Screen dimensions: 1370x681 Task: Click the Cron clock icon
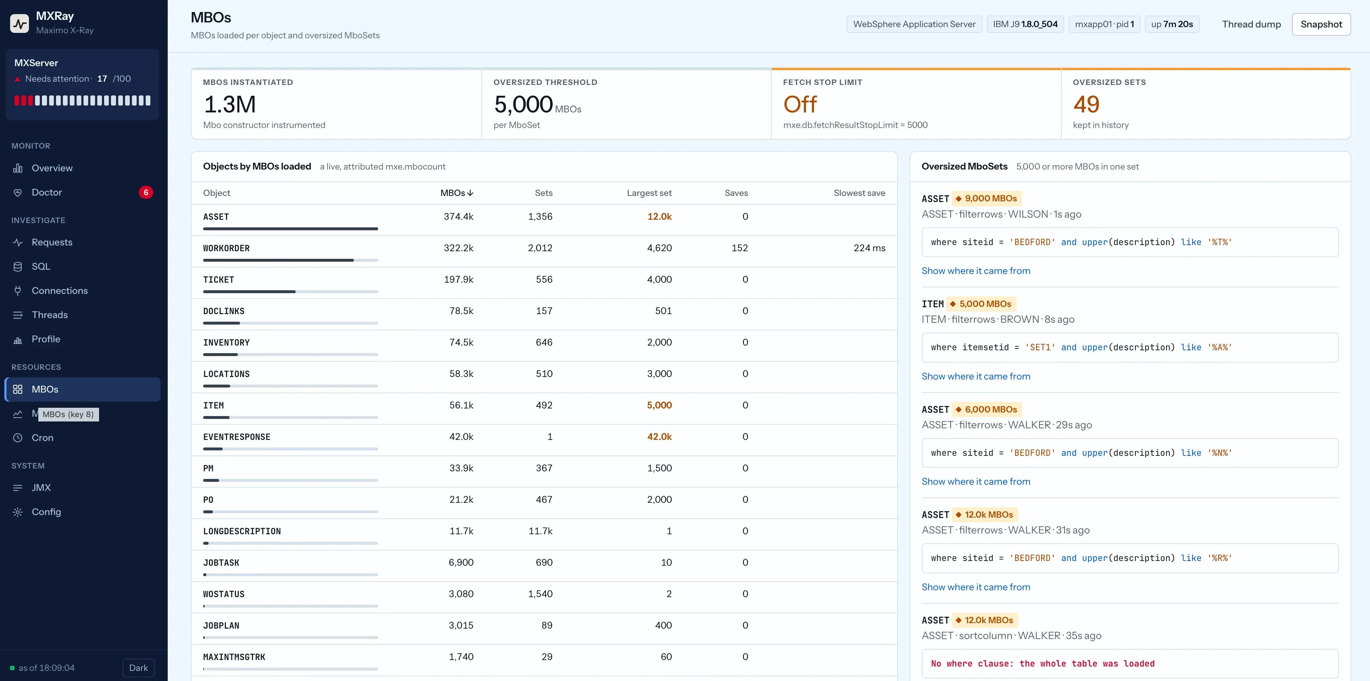click(x=18, y=438)
